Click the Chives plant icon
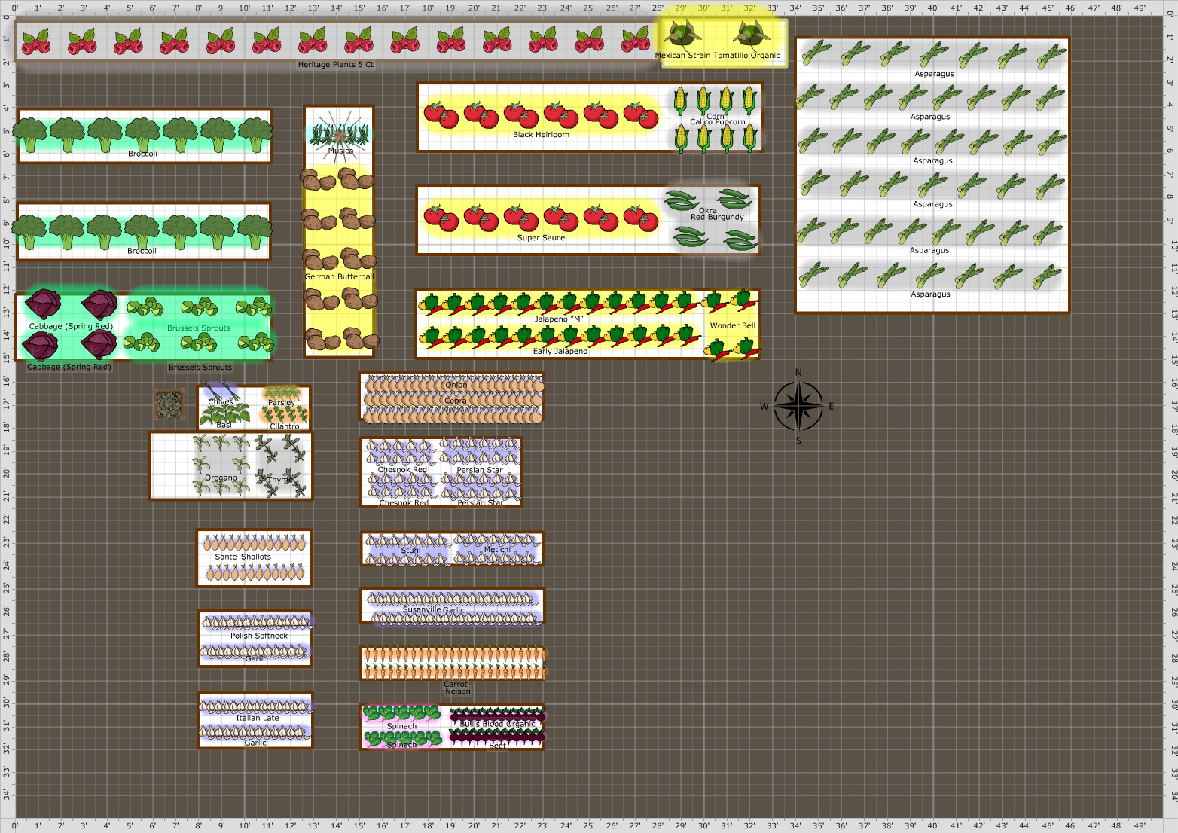This screenshot has height=833, width=1178. (221, 392)
